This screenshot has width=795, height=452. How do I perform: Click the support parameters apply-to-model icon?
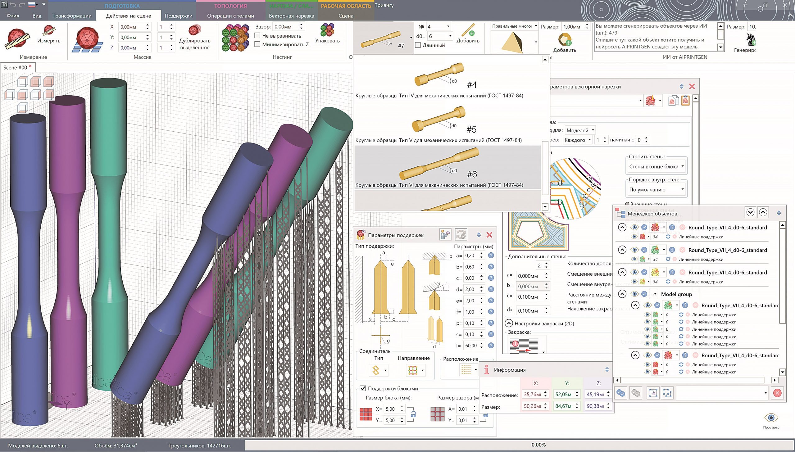click(x=445, y=235)
